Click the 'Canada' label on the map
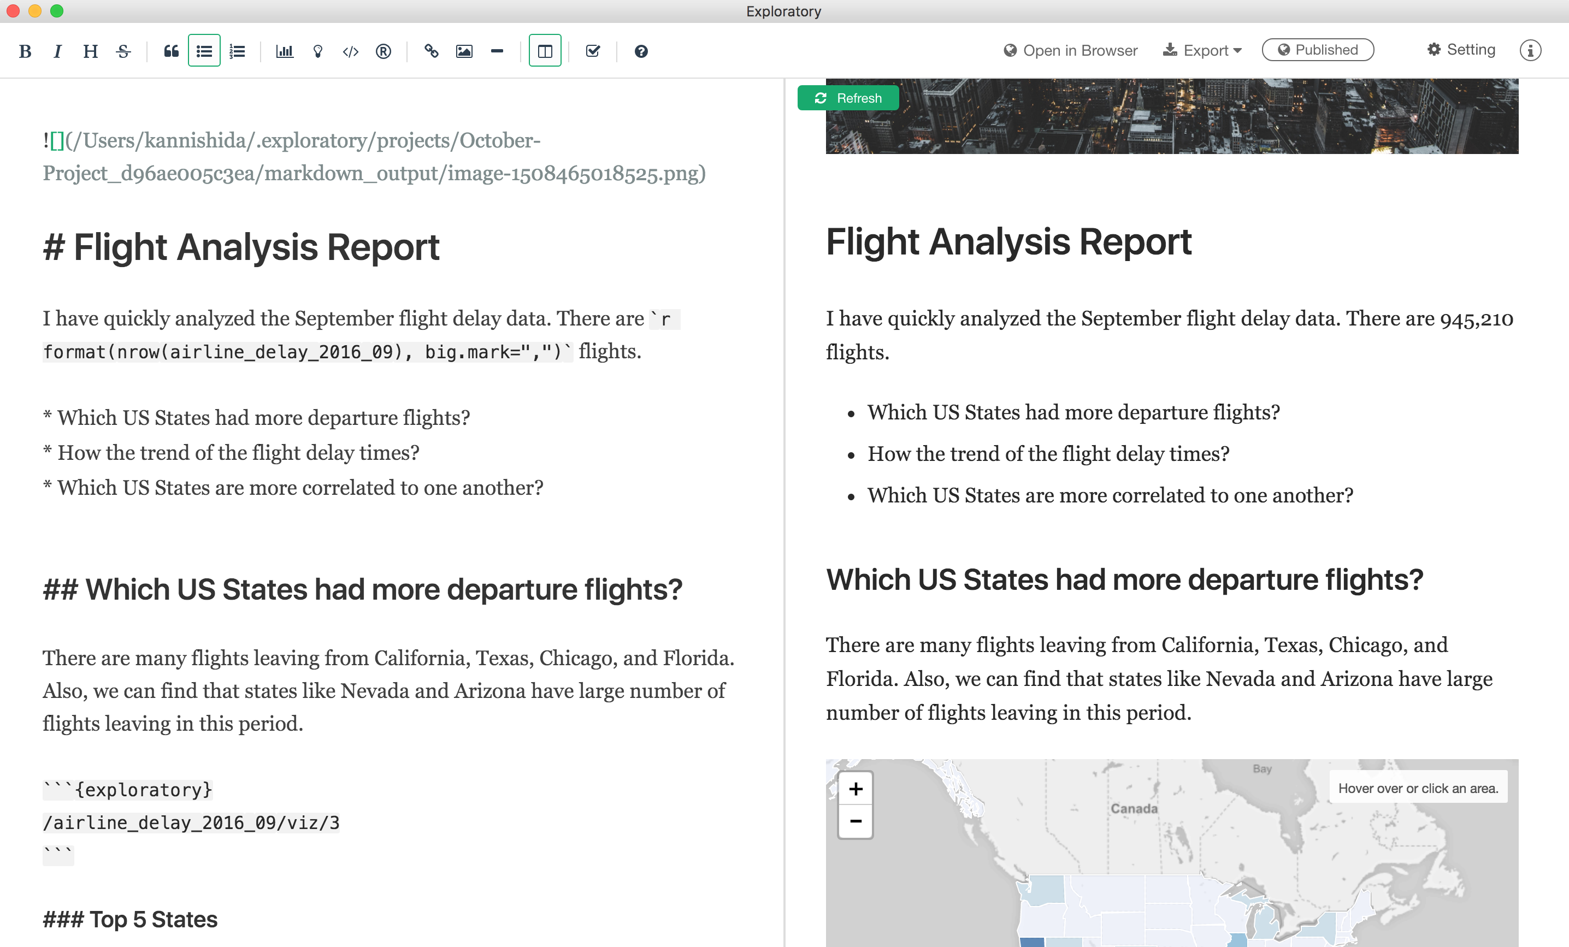 [x=1134, y=808]
